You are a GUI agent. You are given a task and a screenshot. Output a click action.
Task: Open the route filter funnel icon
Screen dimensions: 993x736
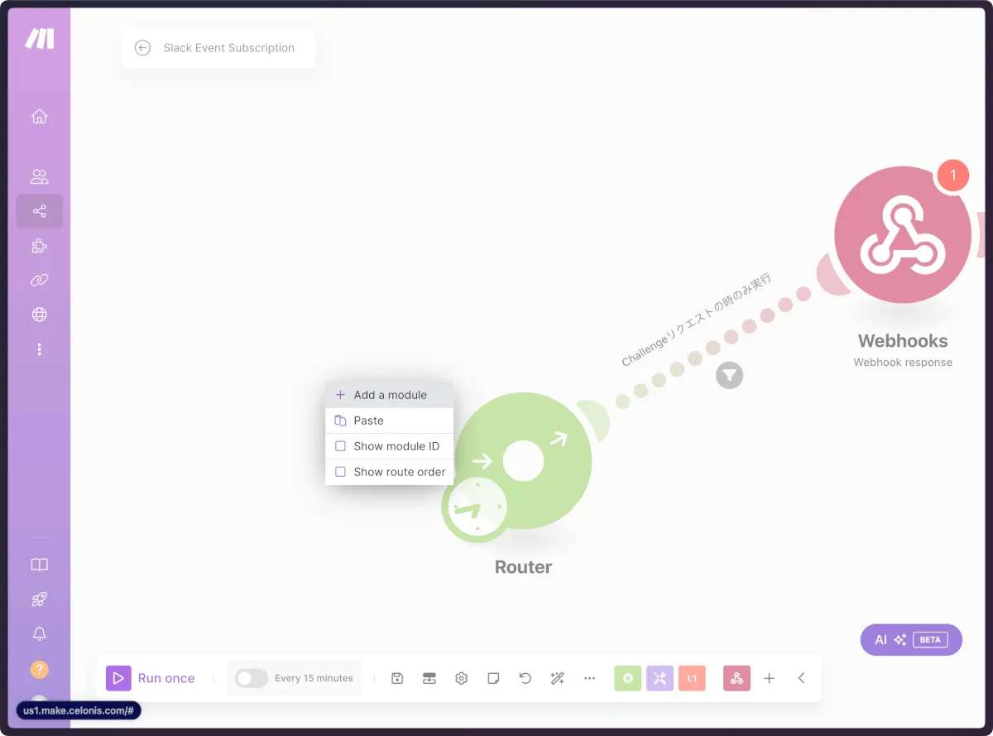click(x=729, y=375)
